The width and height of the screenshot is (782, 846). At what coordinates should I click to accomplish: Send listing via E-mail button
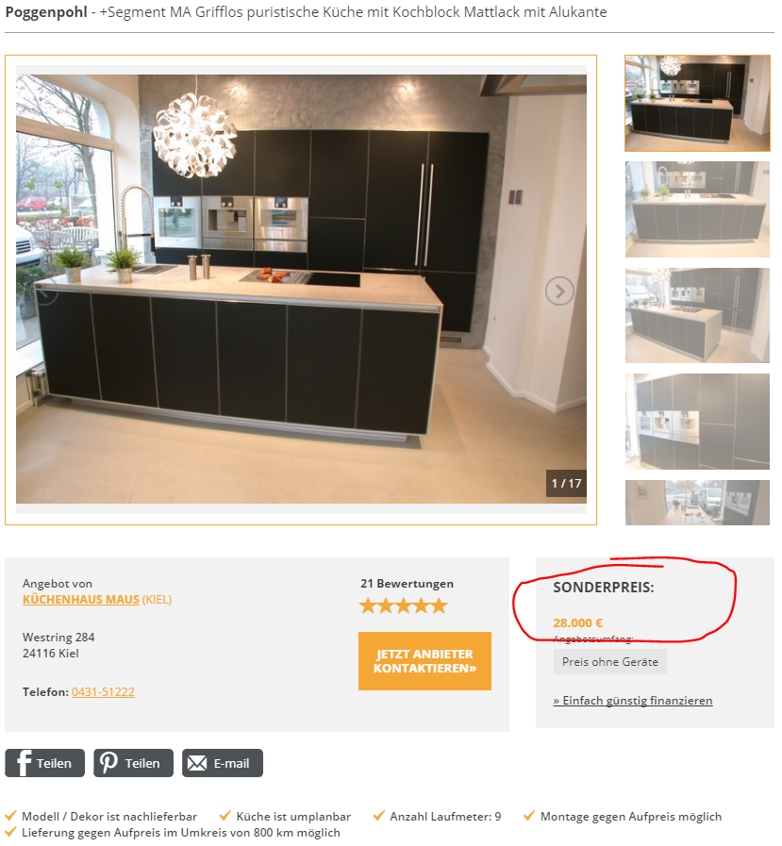(x=223, y=763)
